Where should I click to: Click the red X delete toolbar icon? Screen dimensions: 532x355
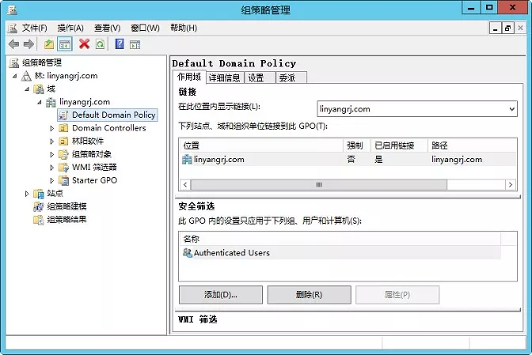[84, 44]
